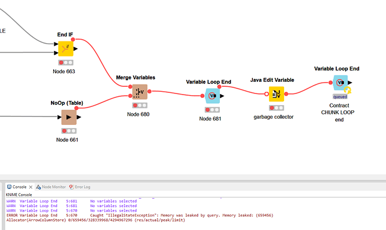Screen dimensions: 386x230
Task: Click the NoOp (Table) output triangle port
Action: (x=79, y=117)
